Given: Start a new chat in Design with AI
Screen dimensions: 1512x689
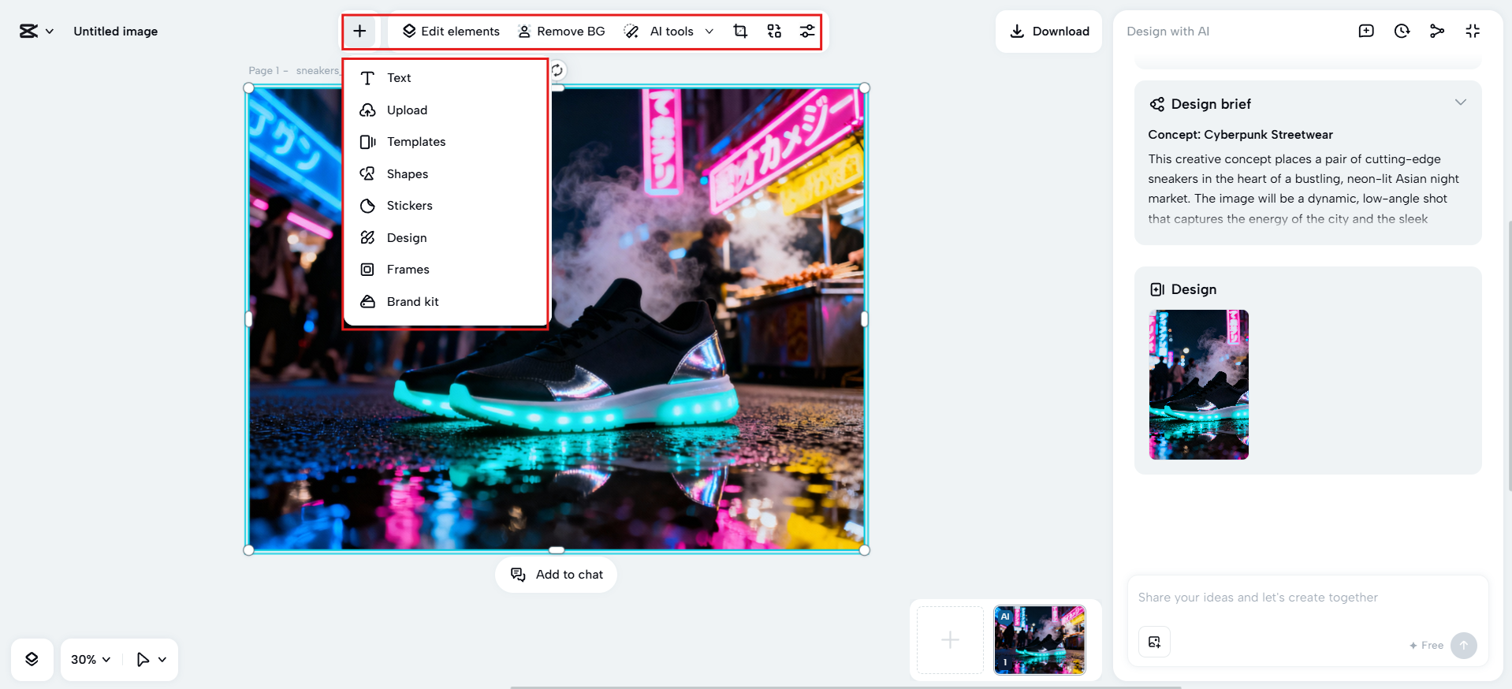Looking at the screenshot, I should [1366, 32].
